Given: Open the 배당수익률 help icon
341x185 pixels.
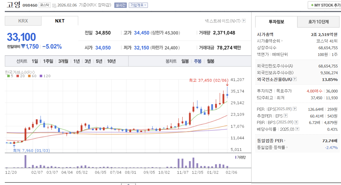Looking at the screenshot, I should pos(297,128).
